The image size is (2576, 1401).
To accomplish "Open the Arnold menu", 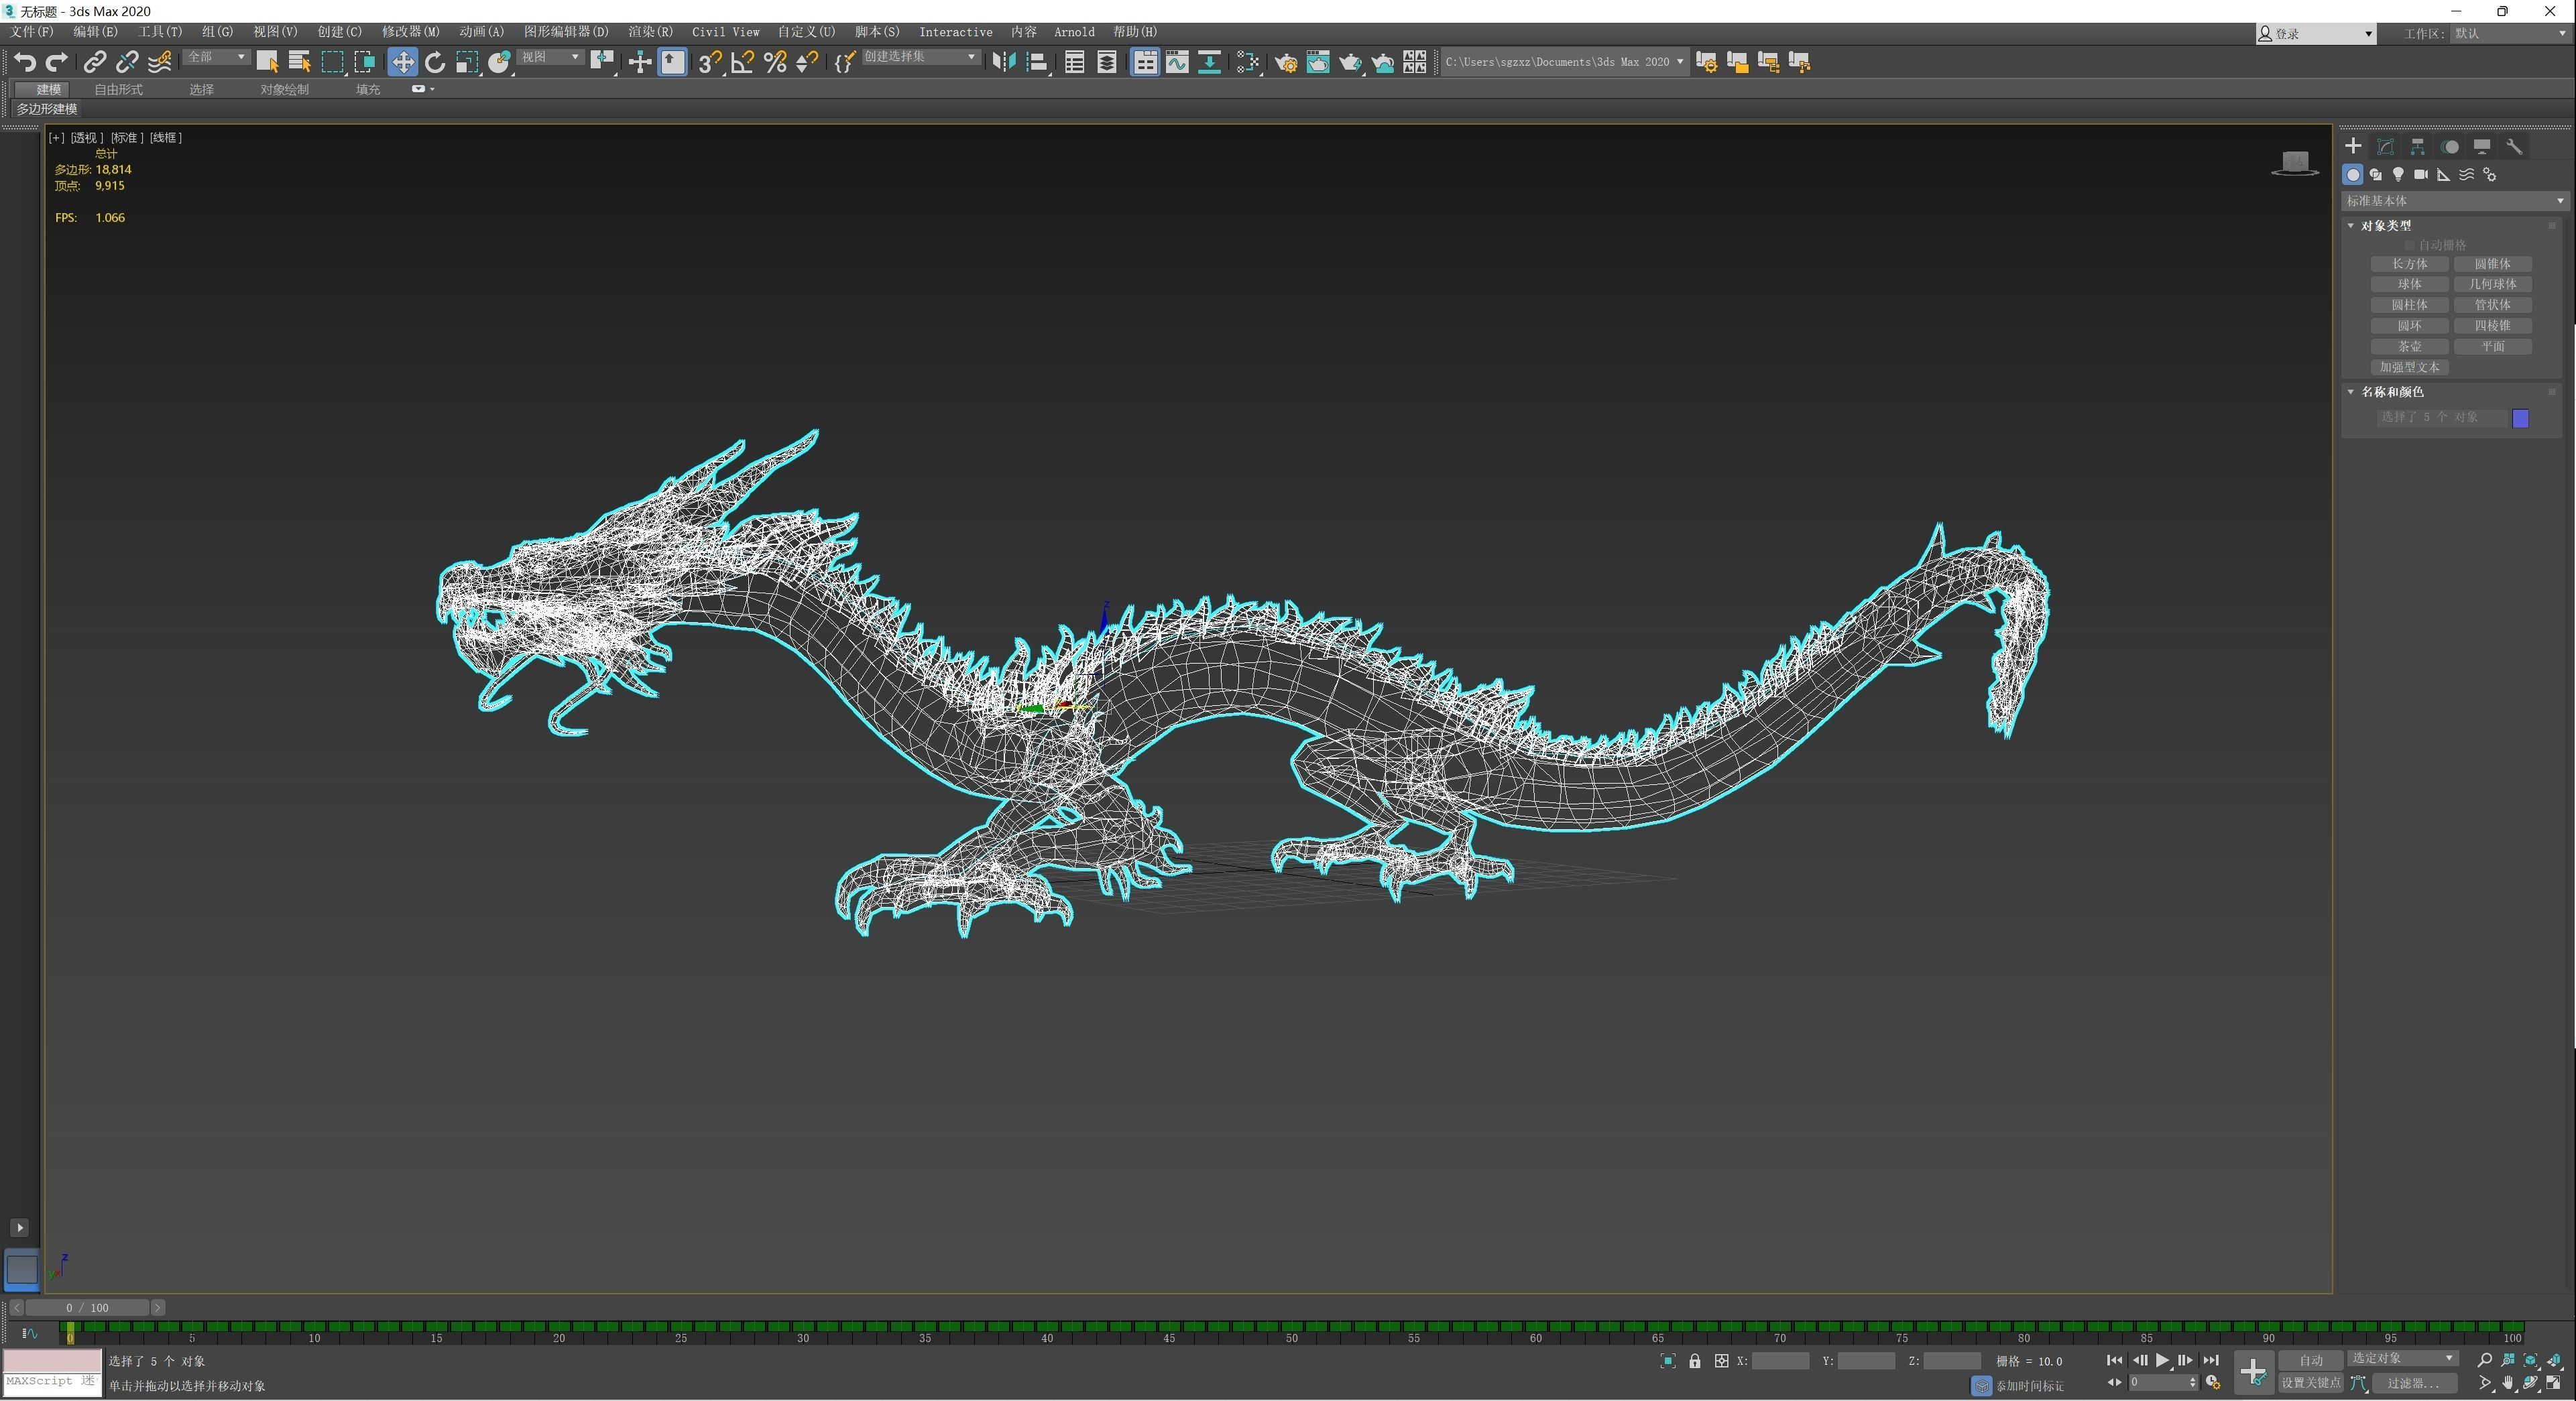I will point(1074,32).
